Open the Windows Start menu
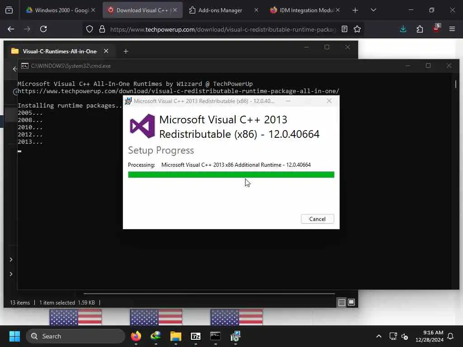 [14, 336]
